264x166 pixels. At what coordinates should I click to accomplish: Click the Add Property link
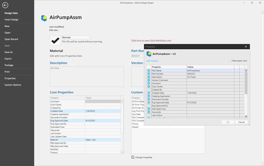[x=152, y=61]
